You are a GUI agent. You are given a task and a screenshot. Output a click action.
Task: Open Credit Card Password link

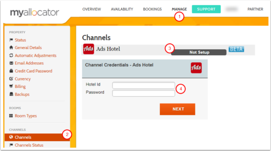tap(34, 71)
